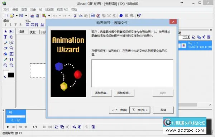Open the 查看 menu

click(x=24, y=9)
